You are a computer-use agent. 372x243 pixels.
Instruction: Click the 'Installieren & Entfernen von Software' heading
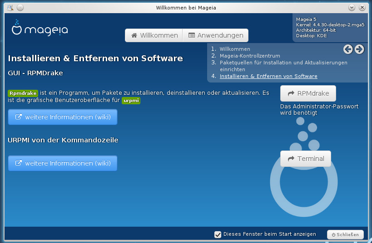95,58
